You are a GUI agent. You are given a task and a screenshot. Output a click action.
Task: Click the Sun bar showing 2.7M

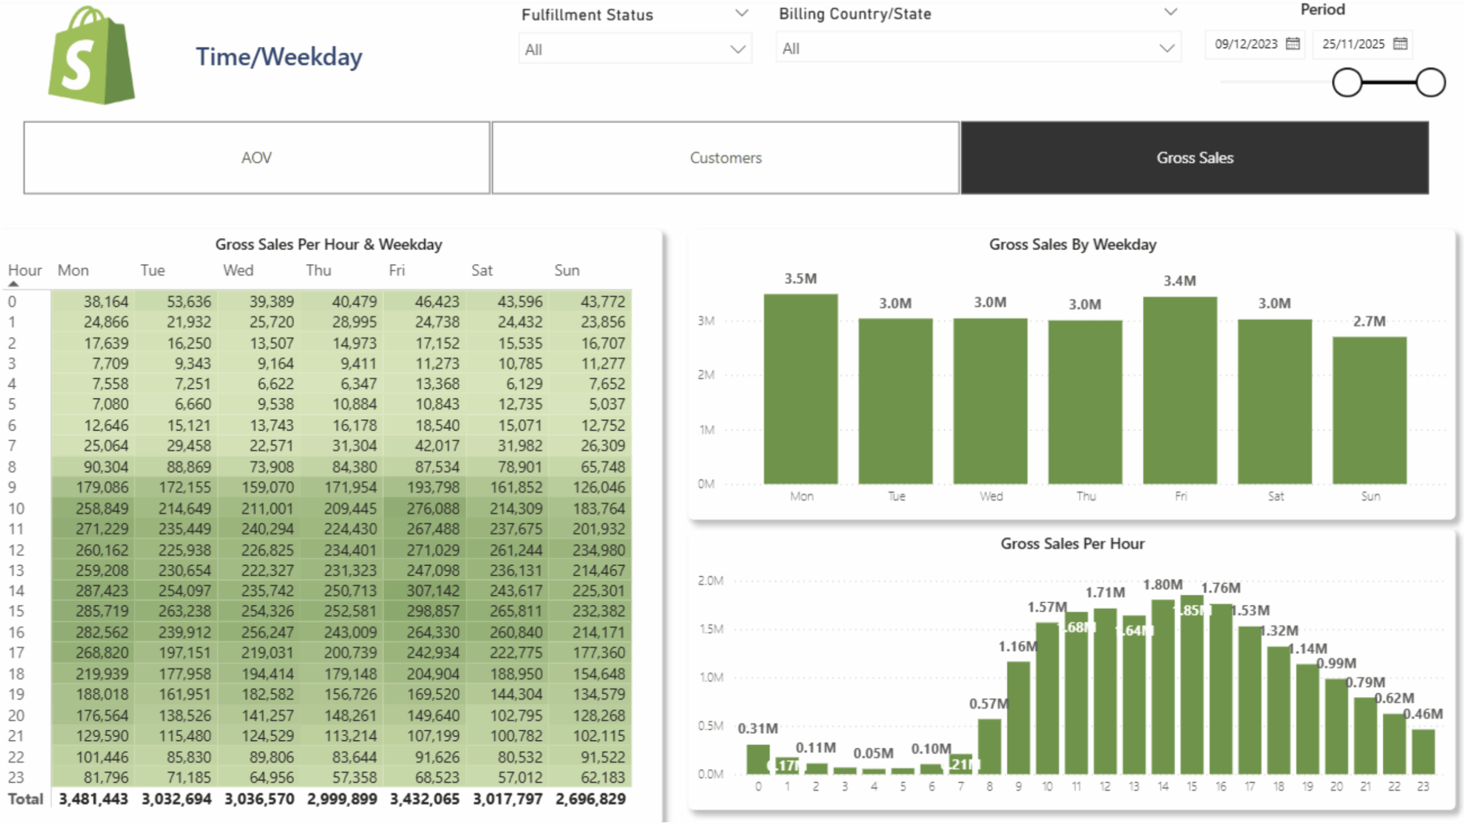pyautogui.click(x=1369, y=412)
